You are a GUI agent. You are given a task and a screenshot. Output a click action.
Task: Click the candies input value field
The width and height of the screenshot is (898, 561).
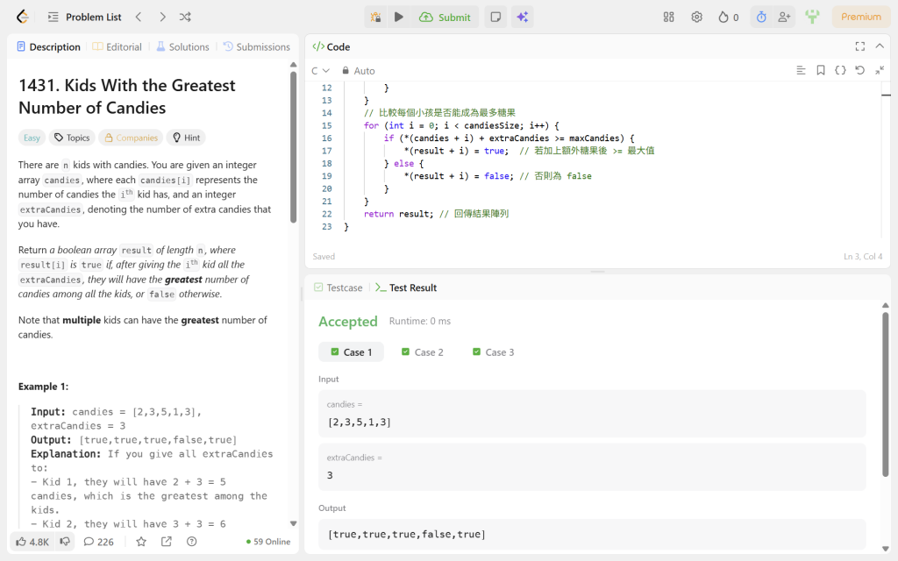(592, 414)
